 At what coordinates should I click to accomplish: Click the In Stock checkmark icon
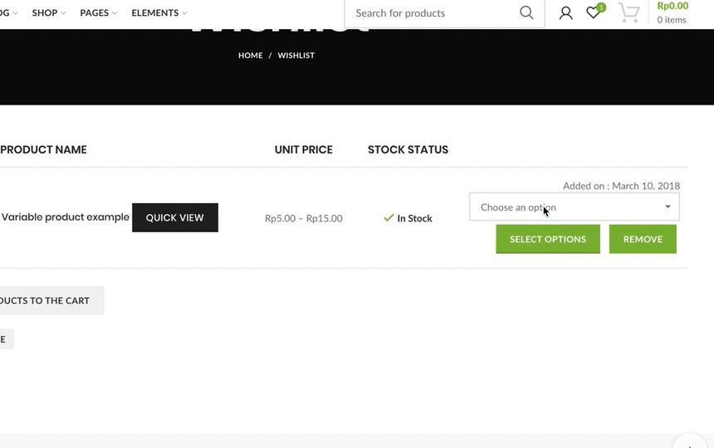click(389, 218)
